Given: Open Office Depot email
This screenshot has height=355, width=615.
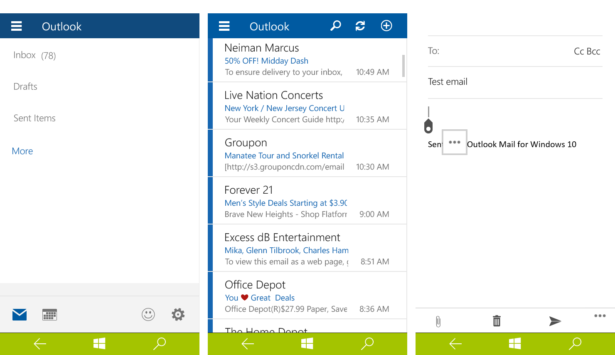Looking at the screenshot, I should point(307,296).
